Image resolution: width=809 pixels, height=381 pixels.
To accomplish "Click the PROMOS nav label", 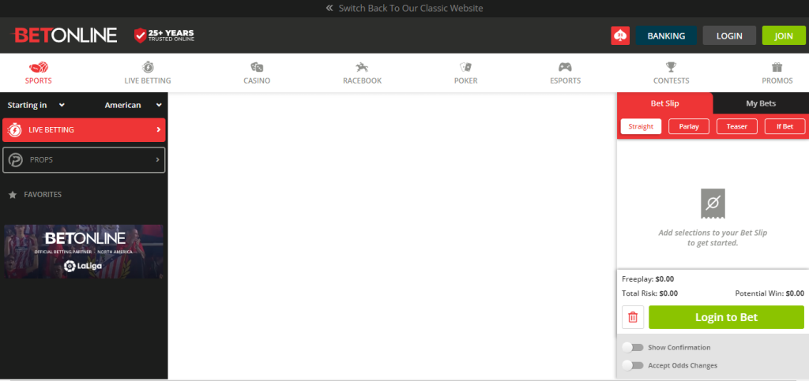I will pyautogui.click(x=777, y=80).
